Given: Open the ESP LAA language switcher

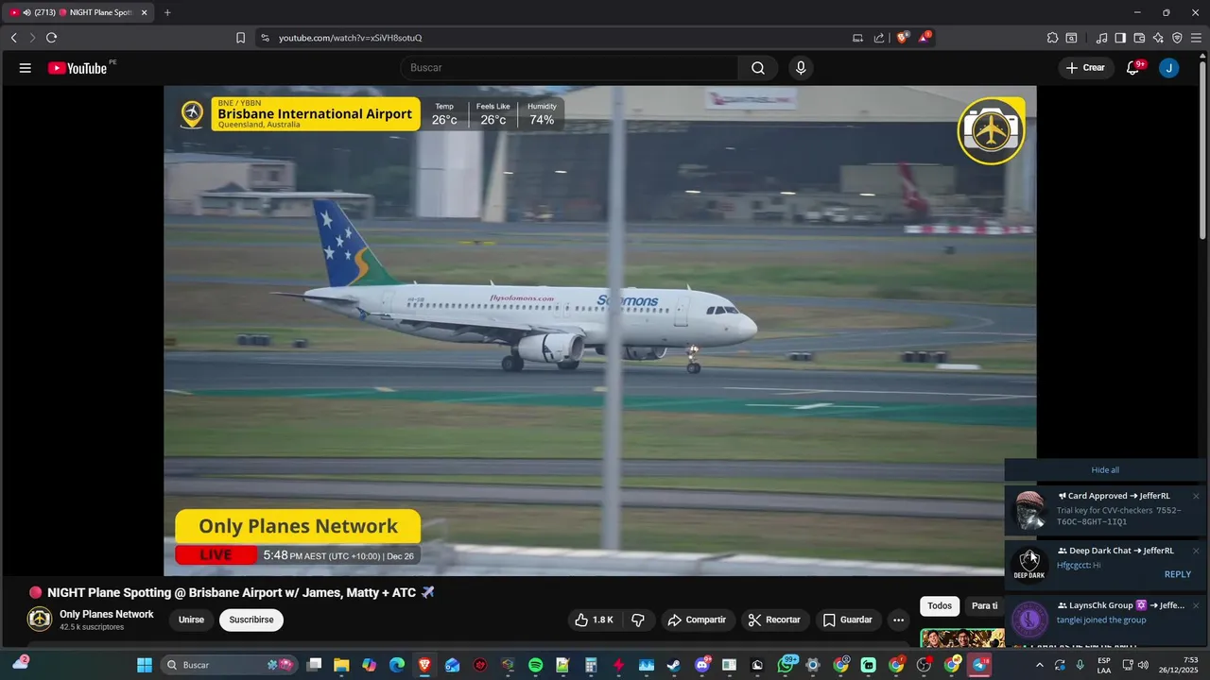Looking at the screenshot, I should [x=1104, y=665].
